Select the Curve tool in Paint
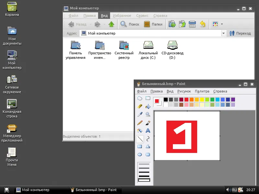The width and height of the screenshot is (259, 194). (x=148, y=139)
